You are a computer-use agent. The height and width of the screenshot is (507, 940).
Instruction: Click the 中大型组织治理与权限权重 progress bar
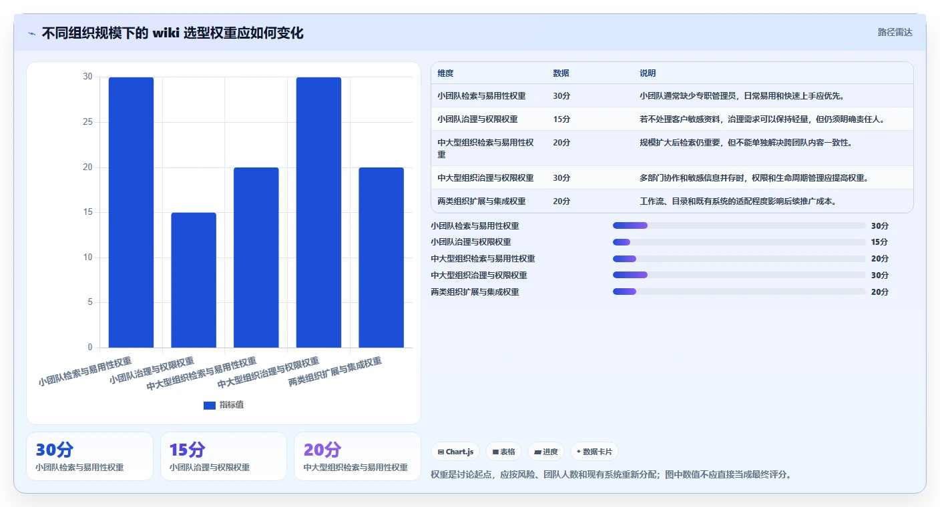(x=739, y=275)
